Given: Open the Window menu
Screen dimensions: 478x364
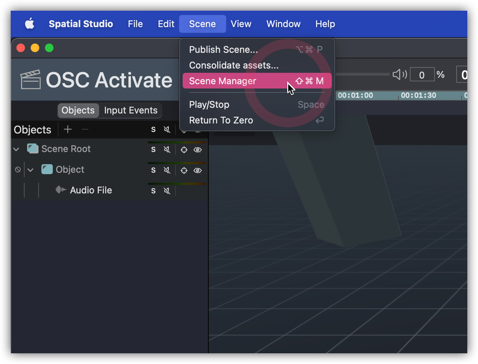Looking at the screenshot, I should click(x=284, y=24).
